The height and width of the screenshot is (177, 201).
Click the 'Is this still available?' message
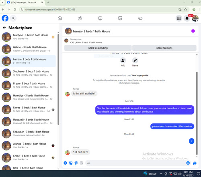coord(84,93)
